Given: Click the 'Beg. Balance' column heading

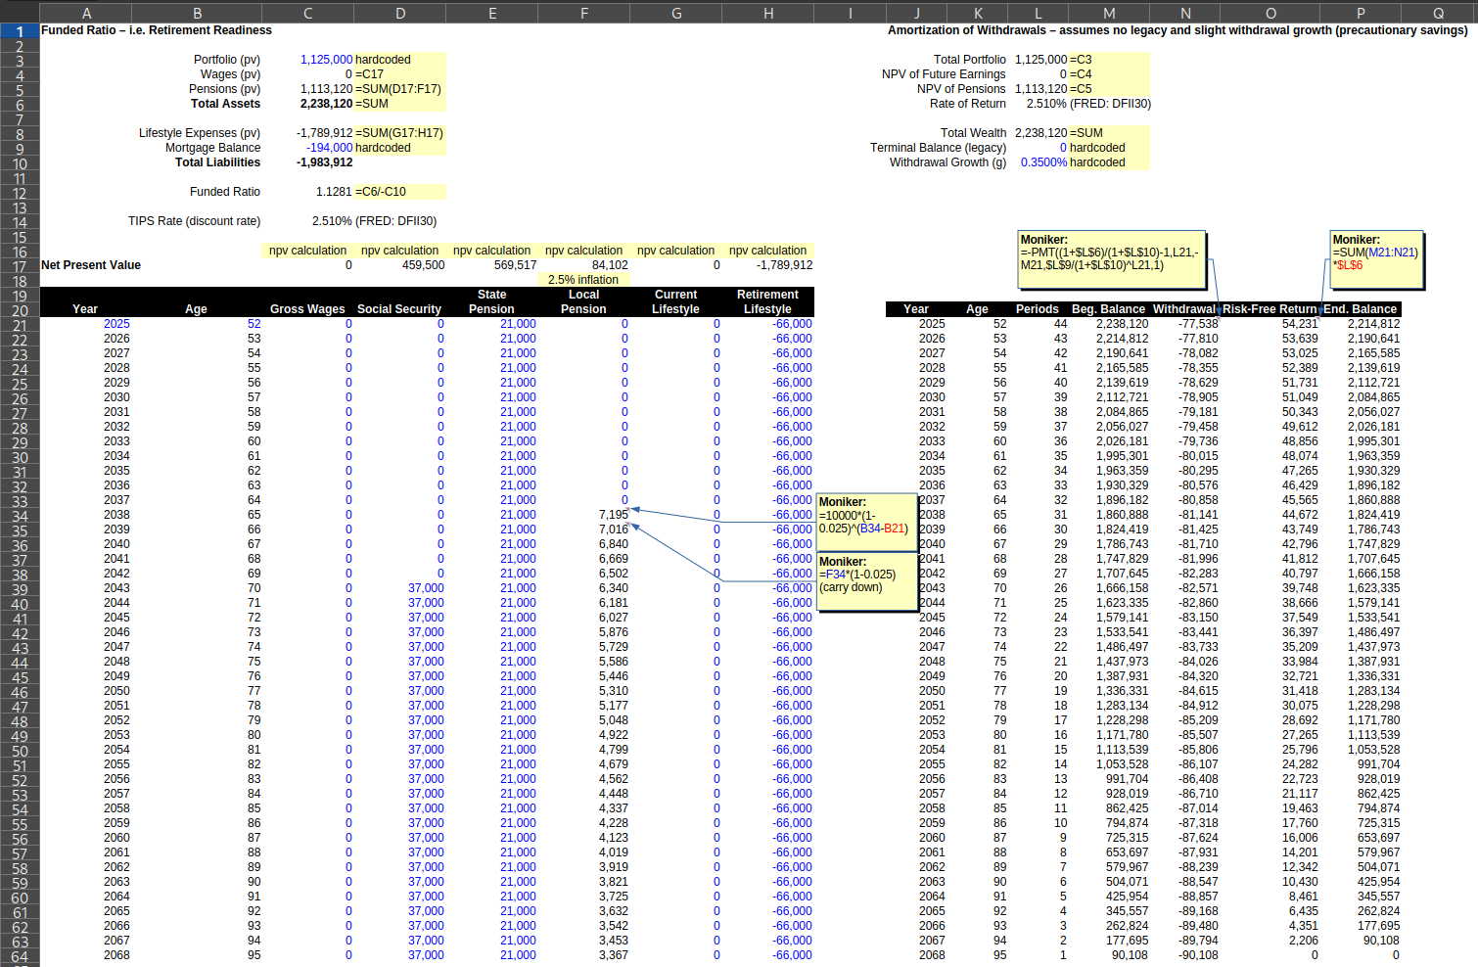Looking at the screenshot, I should [1108, 309].
